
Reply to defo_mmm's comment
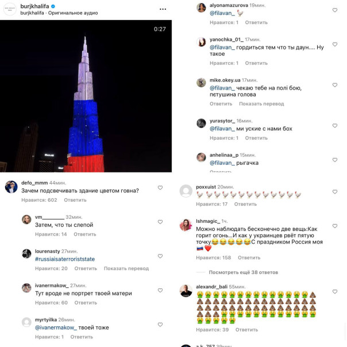75,200
